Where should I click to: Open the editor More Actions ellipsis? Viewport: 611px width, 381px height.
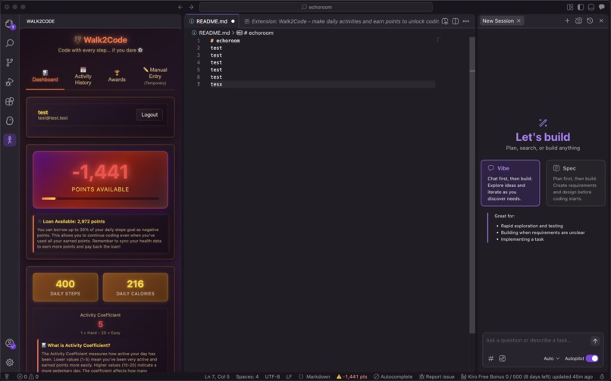[466, 21]
